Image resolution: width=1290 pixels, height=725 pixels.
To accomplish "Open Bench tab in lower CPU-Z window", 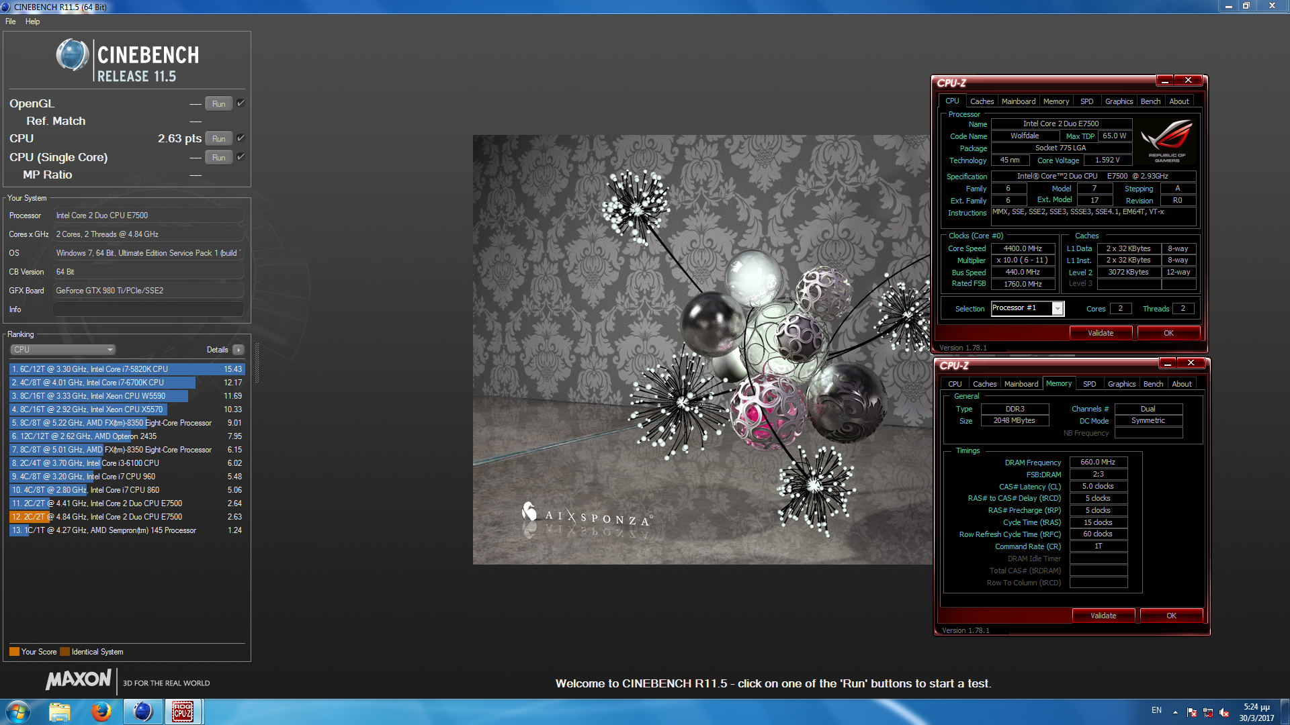I will 1154,384.
